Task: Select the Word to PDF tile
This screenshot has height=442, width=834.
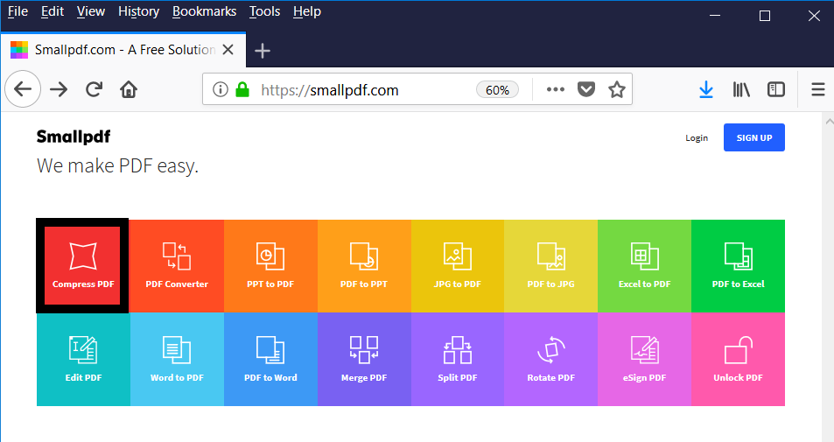Action: click(x=177, y=360)
